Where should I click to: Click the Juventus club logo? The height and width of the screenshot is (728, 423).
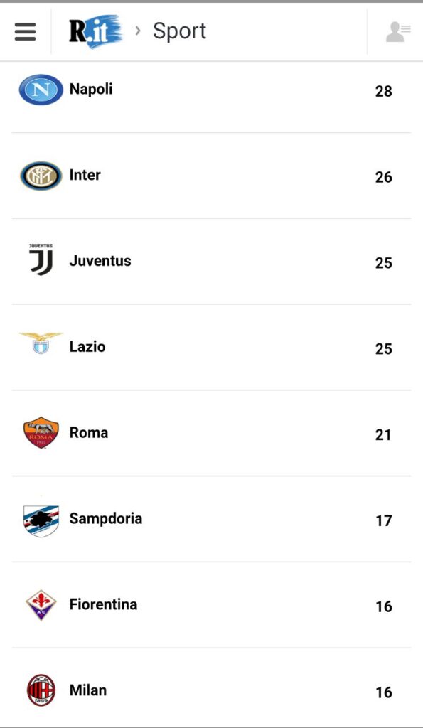coord(41,259)
